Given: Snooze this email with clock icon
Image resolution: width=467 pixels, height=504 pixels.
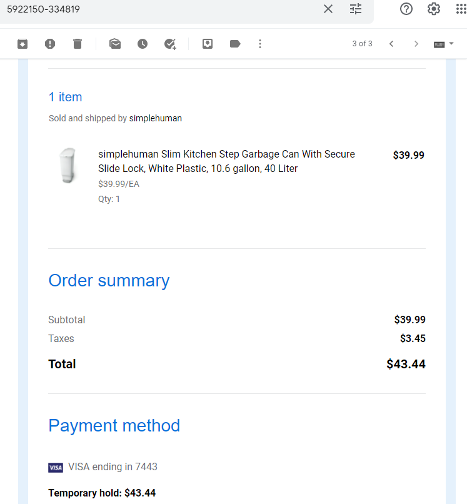Looking at the screenshot, I should tap(143, 44).
